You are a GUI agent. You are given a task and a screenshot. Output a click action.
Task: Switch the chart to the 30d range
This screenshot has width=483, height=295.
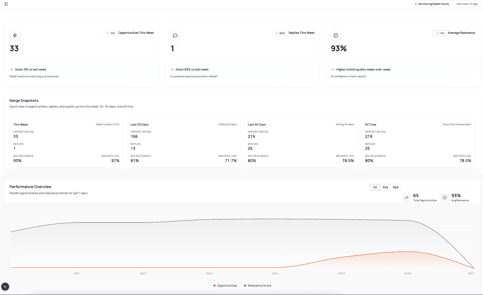click(x=385, y=187)
